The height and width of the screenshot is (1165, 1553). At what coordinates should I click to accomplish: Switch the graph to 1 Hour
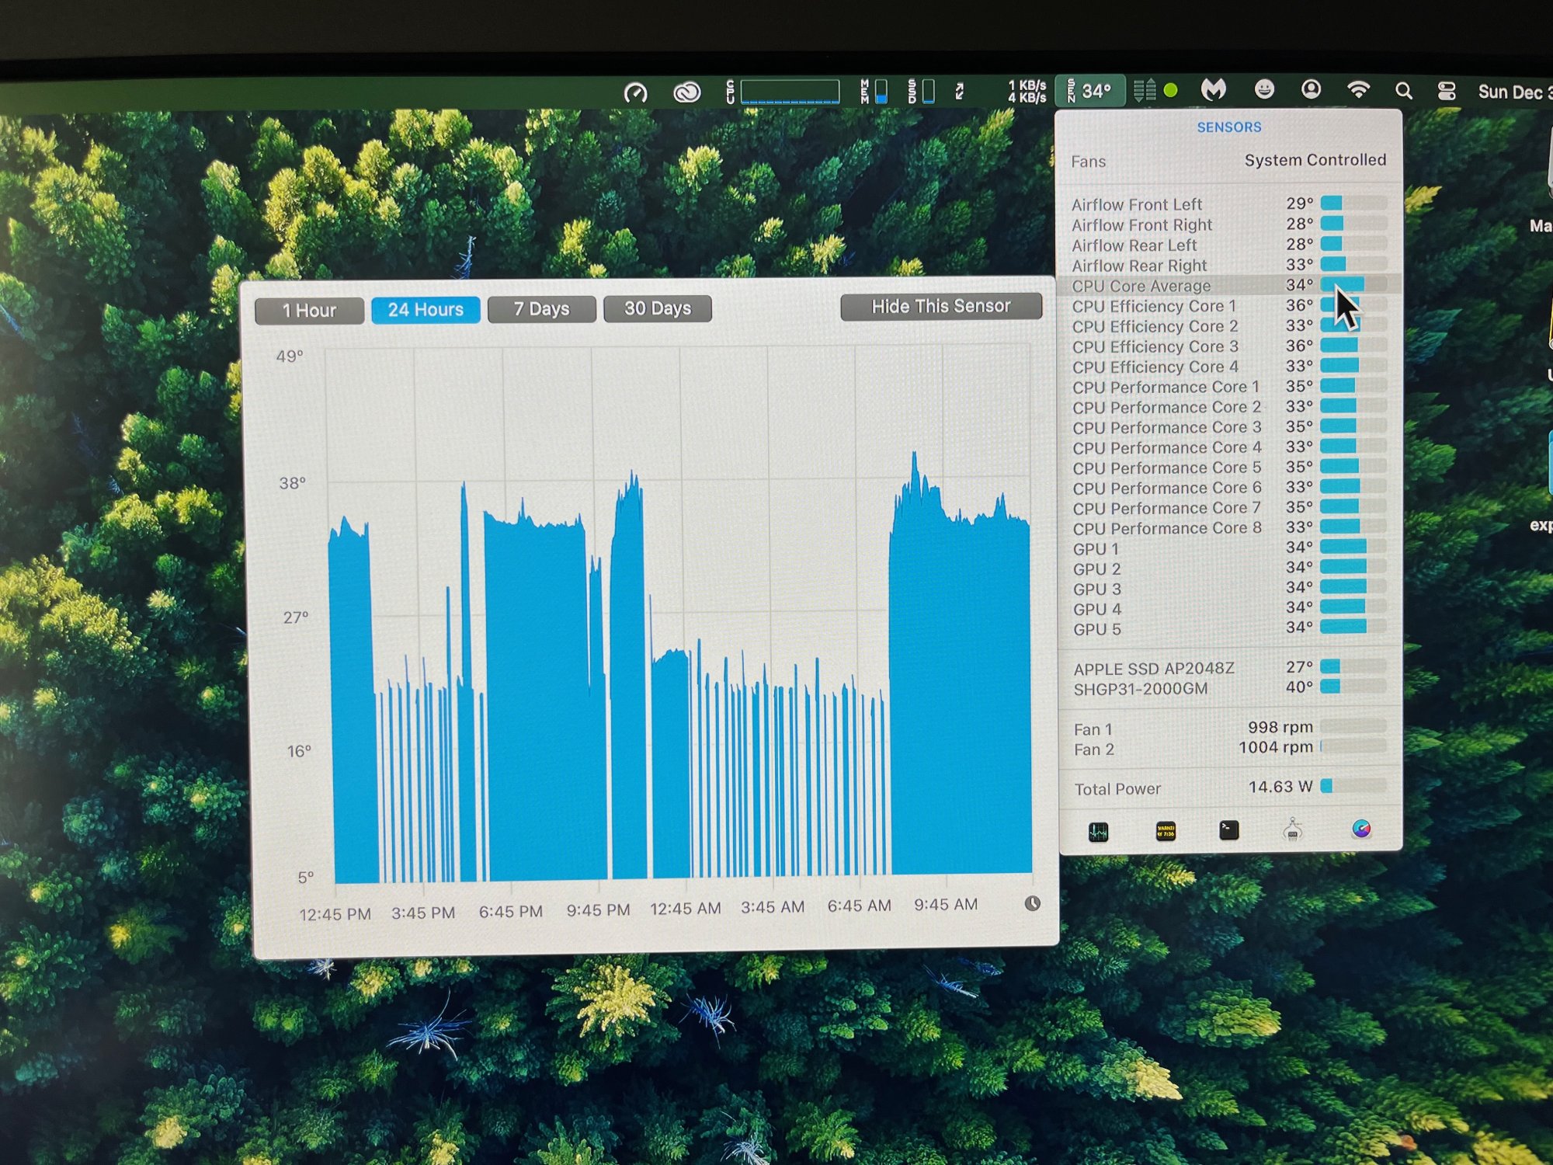(309, 311)
